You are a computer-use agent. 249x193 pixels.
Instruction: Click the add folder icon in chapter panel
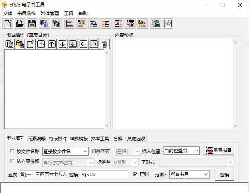[20, 44]
